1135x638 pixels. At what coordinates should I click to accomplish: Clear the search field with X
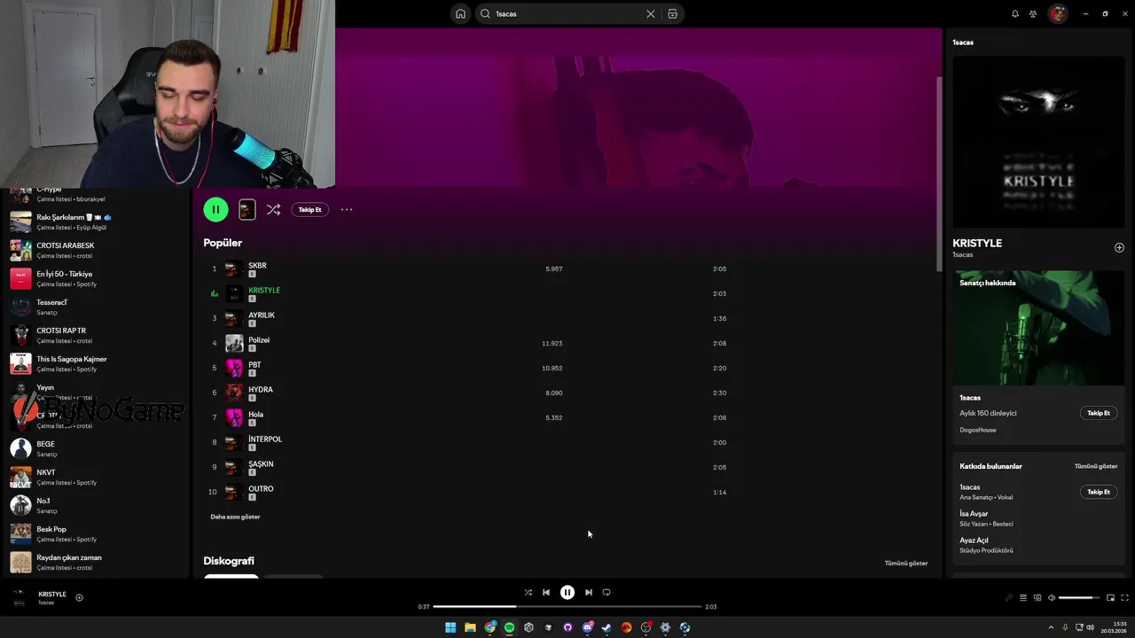pos(650,13)
